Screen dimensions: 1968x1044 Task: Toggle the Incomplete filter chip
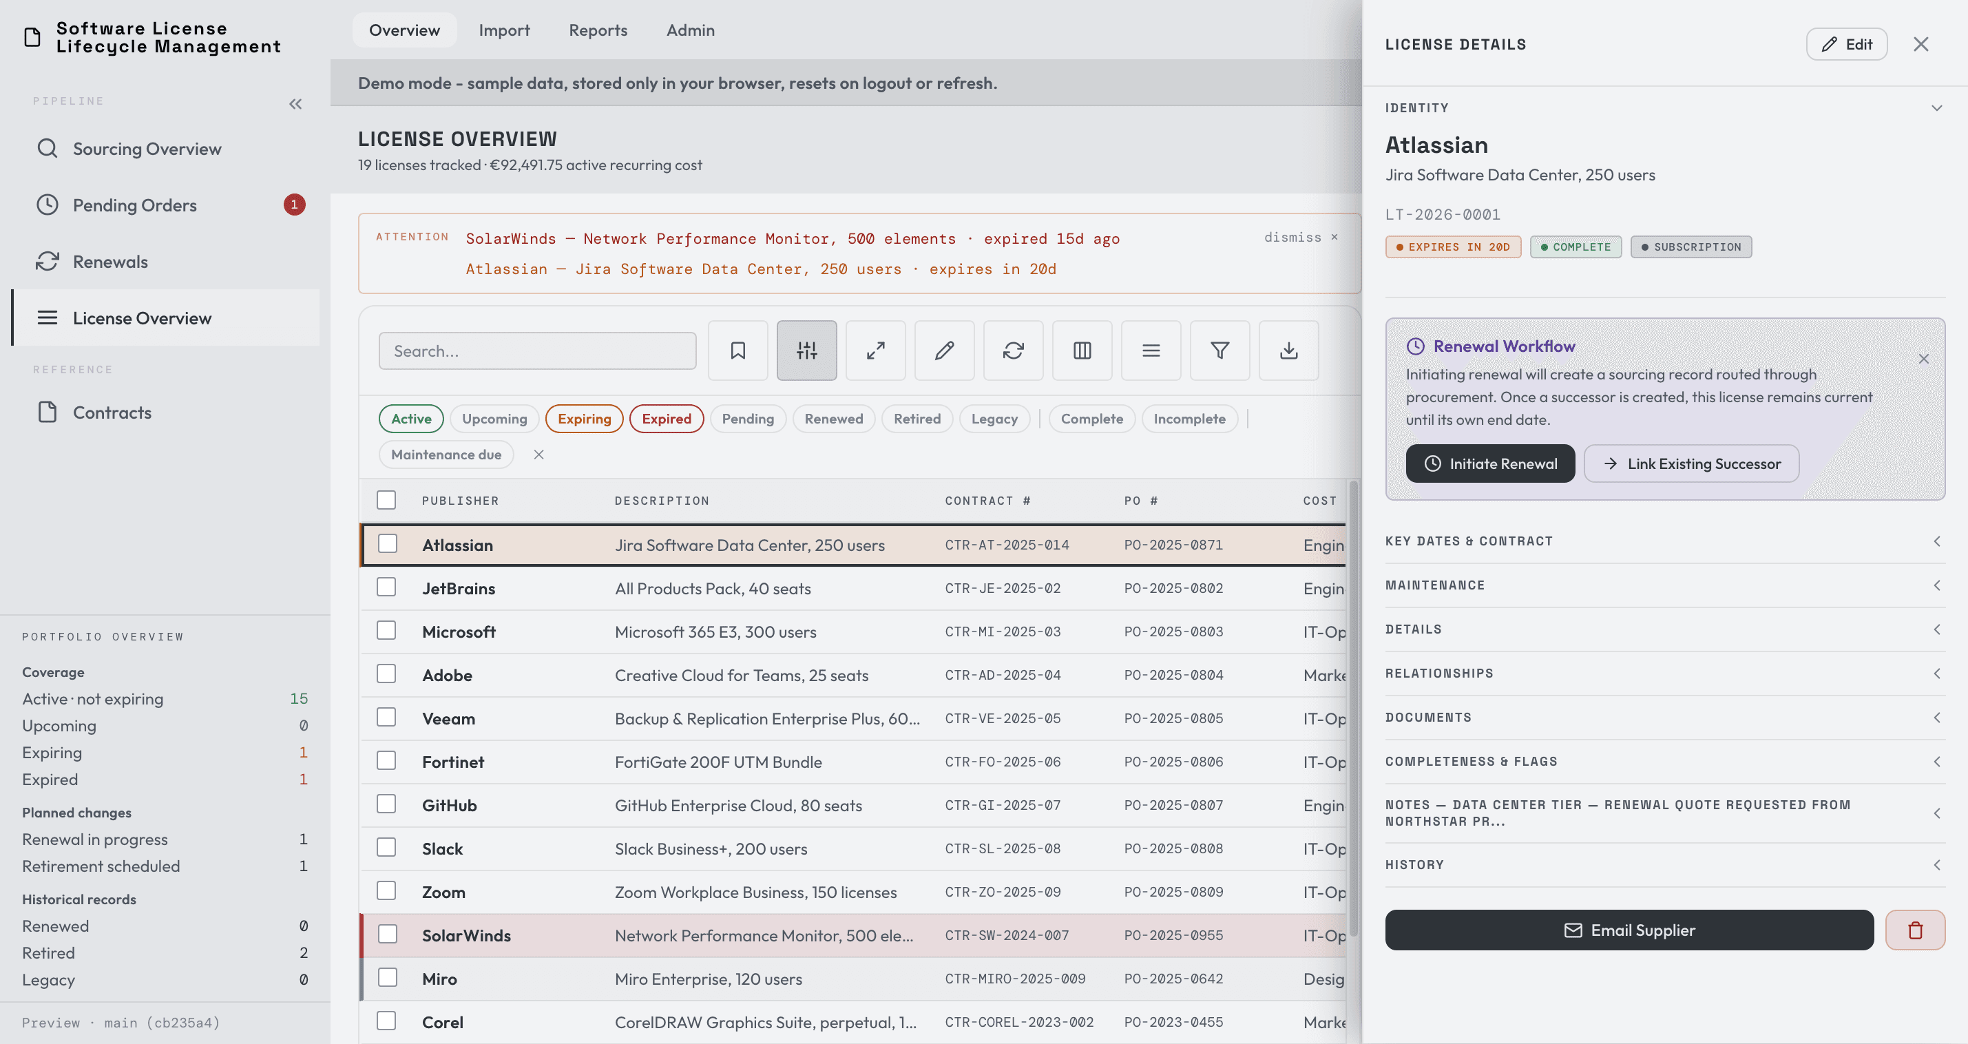pyautogui.click(x=1189, y=419)
